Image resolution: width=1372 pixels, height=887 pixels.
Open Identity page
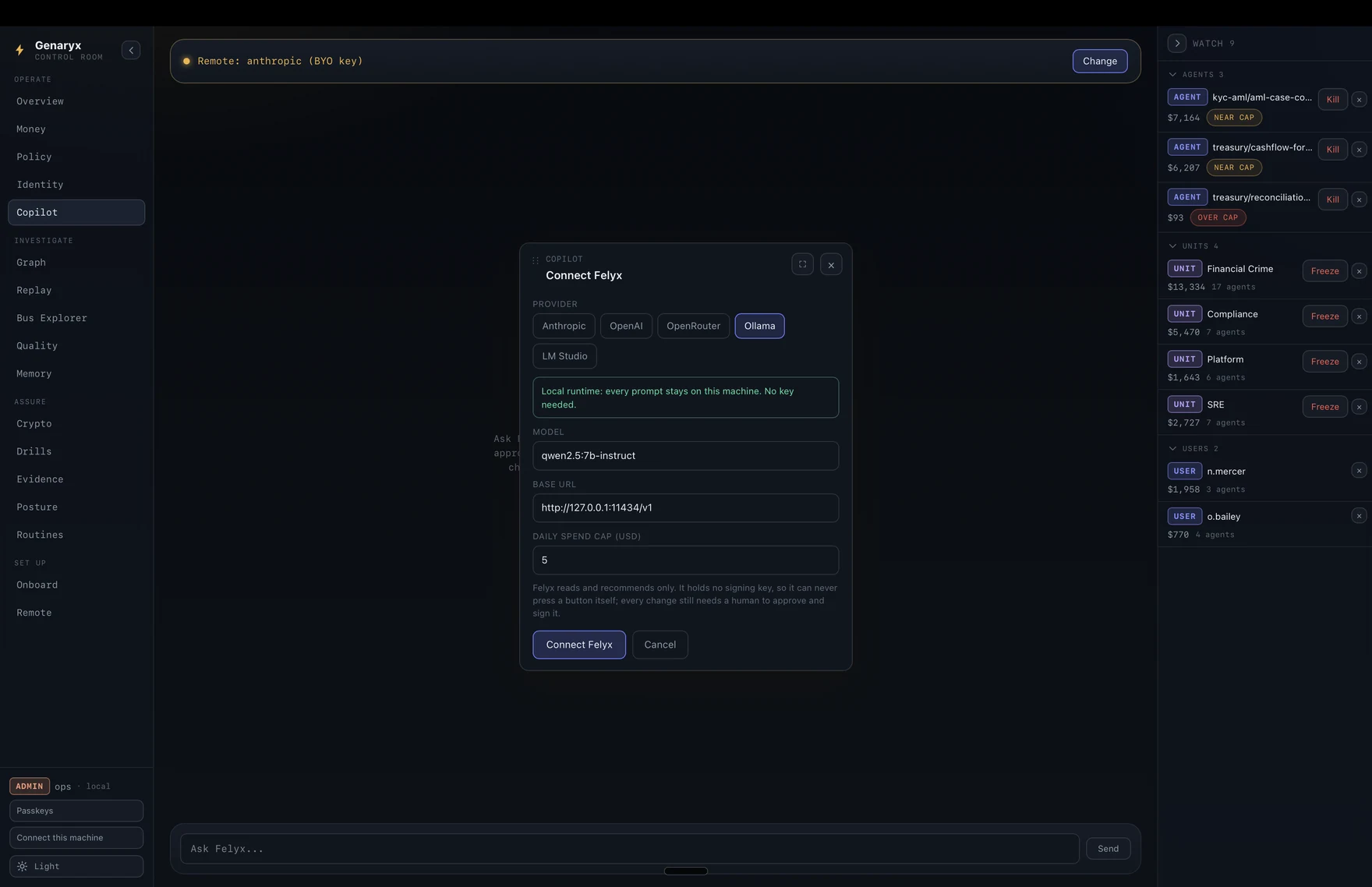coord(76,185)
